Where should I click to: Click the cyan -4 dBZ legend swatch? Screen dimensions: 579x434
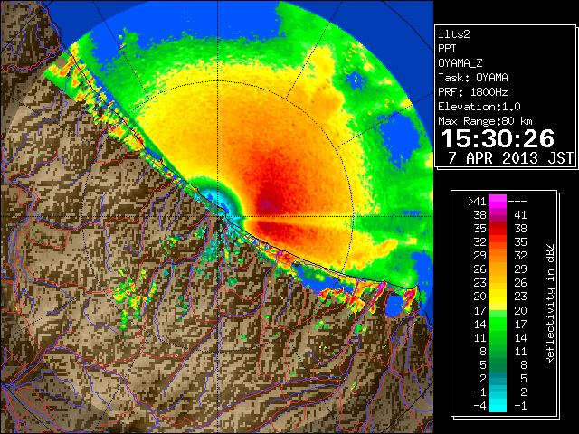coord(498,406)
